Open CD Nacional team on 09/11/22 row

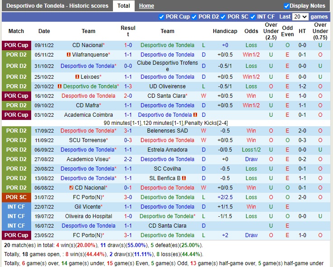pos(88,45)
